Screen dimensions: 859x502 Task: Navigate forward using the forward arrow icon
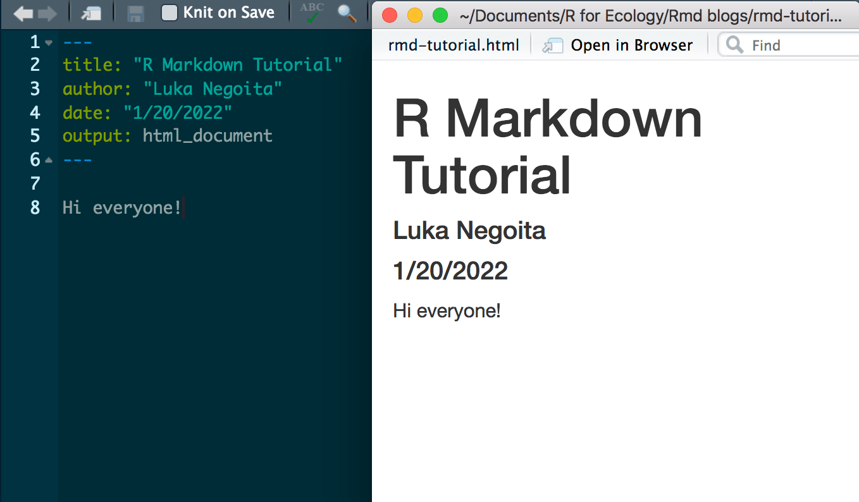pyautogui.click(x=47, y=12)
